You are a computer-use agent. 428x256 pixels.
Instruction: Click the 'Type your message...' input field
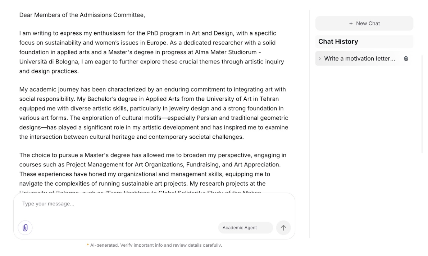click(x=144, y=204)
